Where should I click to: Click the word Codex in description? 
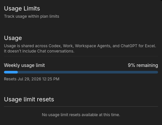click(x=55, y=46)
